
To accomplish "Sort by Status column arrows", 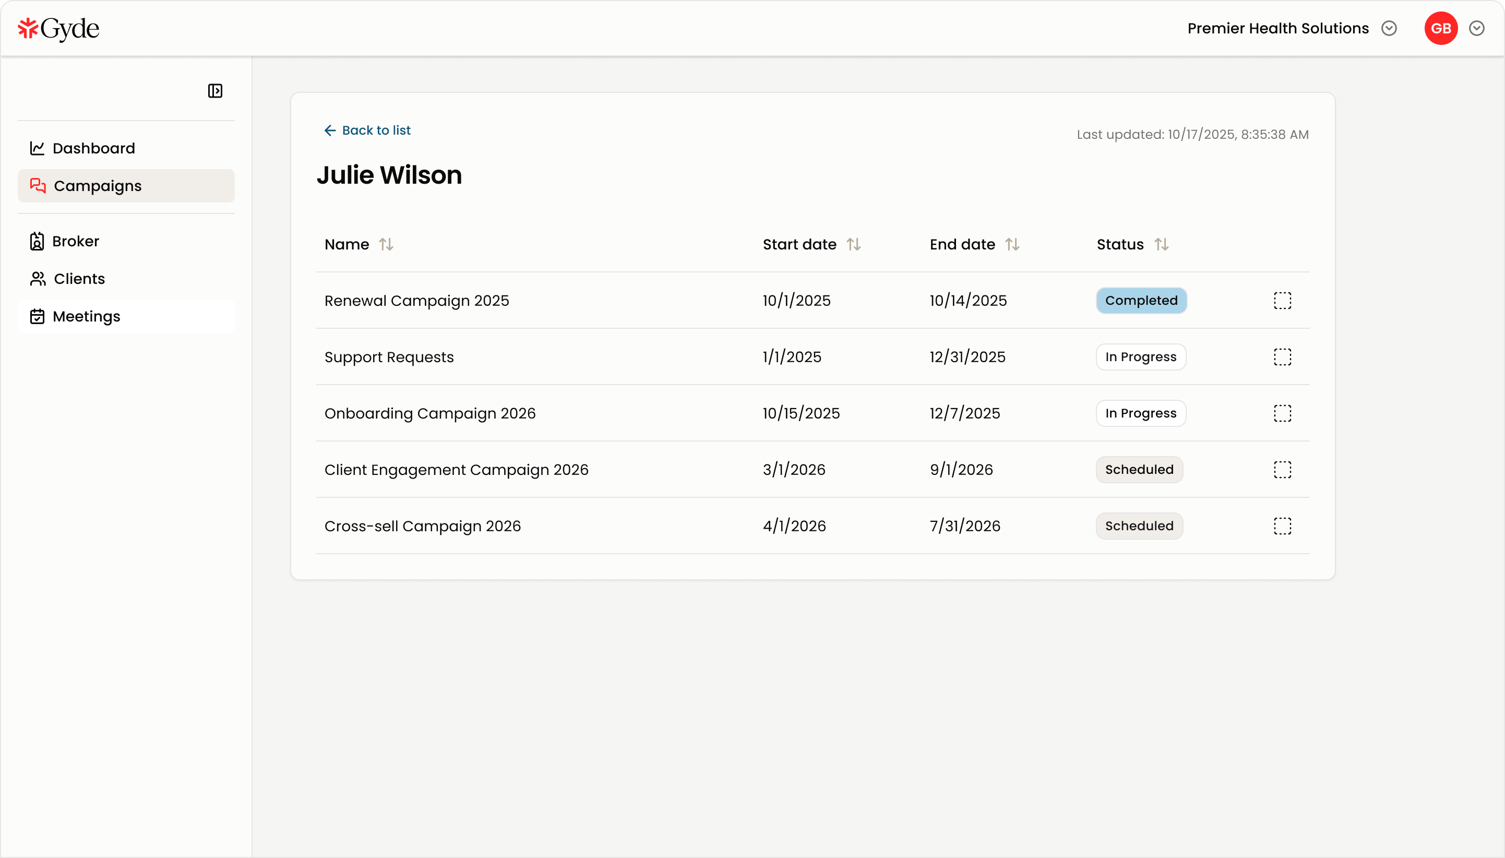I will pyautogui.click(x=1161, y=244).
